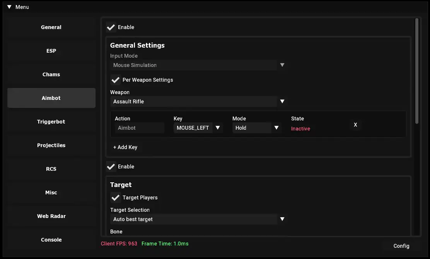Collapse the Menu window triangle

[9, 7]
